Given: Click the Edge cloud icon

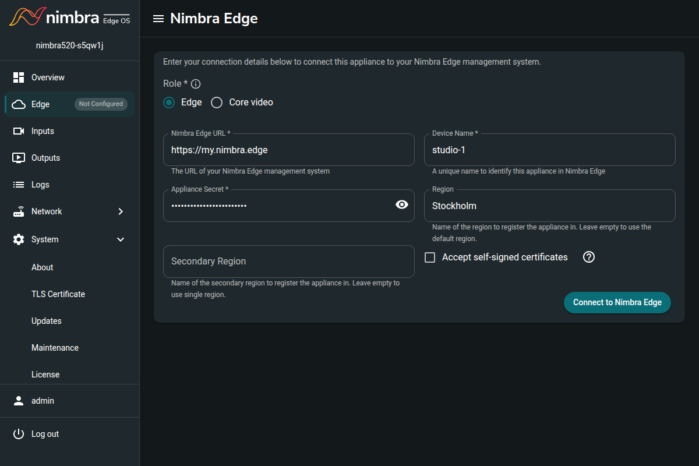Looking at the screenshot, I should pyautogui.click(x=19, y=104).
